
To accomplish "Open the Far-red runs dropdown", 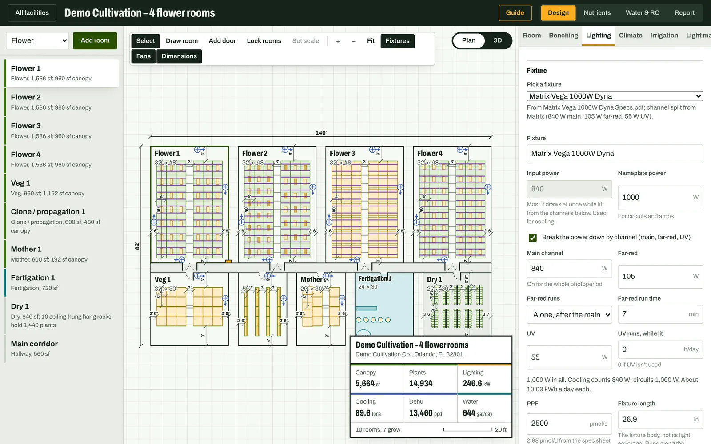I will pyautogui.click(x=569, y=315).
